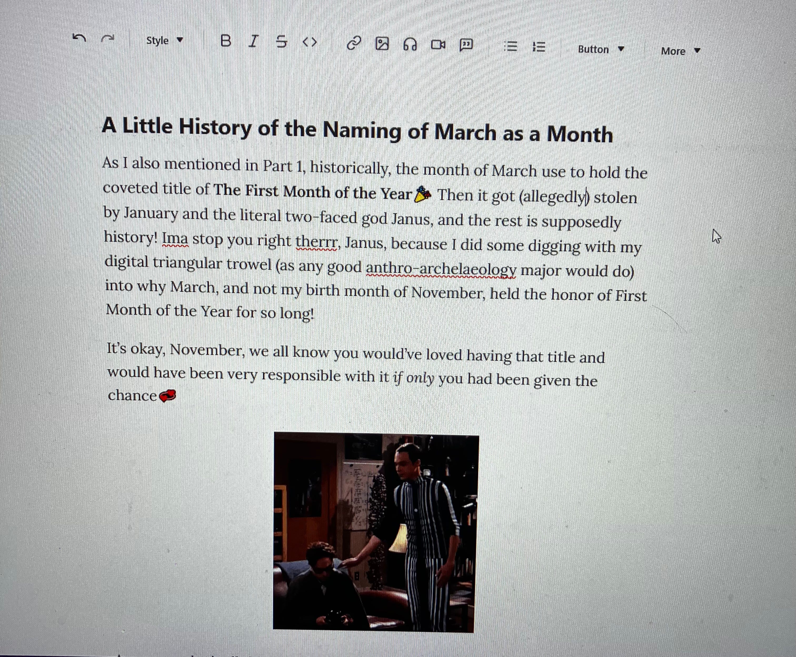Click bold text 'The First Month of the Year'

pyautogui.click(x=313, y=192)
